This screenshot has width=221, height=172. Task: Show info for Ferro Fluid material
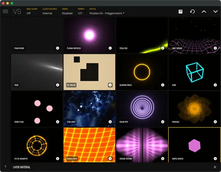[58, 122]
